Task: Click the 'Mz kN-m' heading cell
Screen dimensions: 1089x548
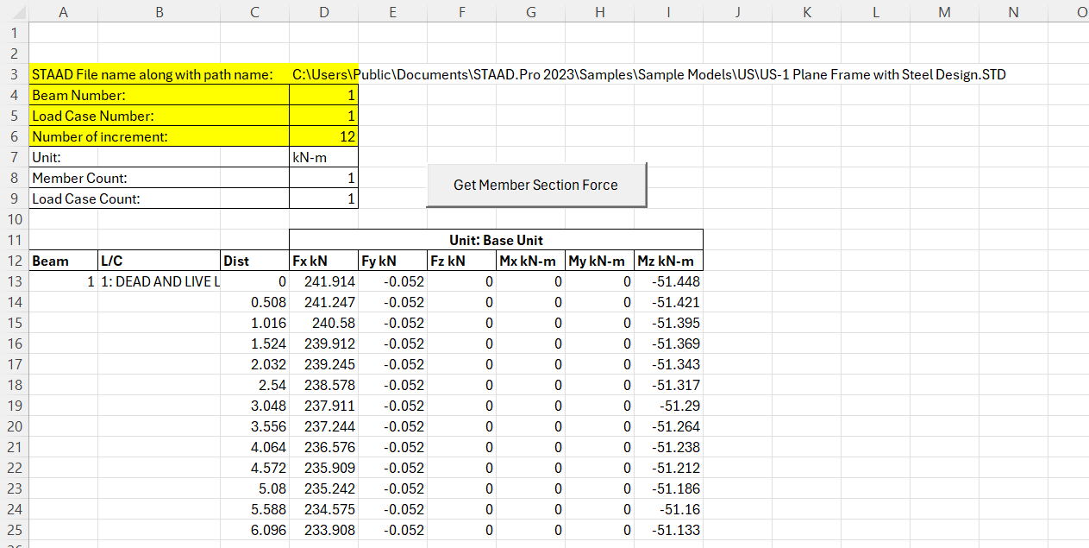Action: [x=669, y=261]
